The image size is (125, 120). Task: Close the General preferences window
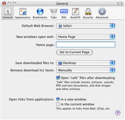pyautogui.click(x=4, y=3)
